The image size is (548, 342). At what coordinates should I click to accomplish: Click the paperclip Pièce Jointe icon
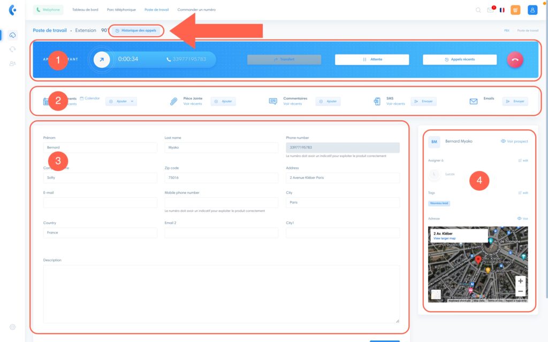tap(174, 101)
